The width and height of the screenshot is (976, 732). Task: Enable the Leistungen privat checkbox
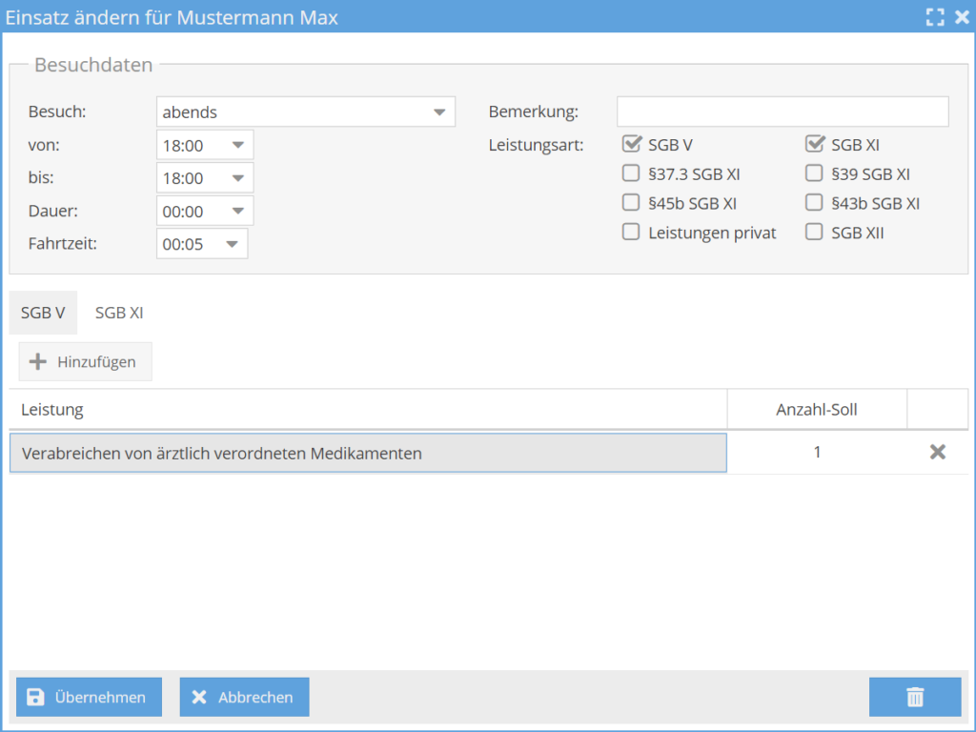631,232
